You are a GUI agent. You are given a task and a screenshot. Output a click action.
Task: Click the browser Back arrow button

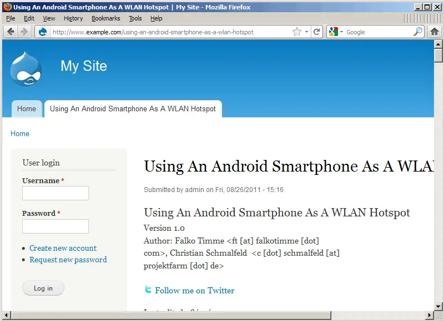(11, 32)
